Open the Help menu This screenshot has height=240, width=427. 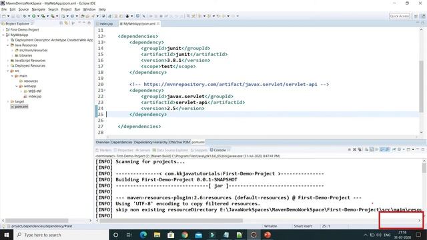tap(102, 9)
